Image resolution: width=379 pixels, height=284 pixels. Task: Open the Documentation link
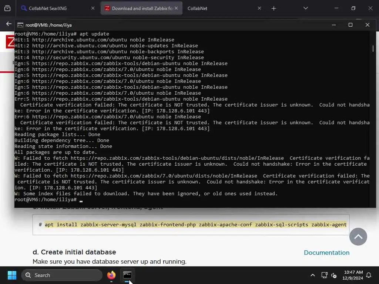pyautogui.click(x=326, y=253)
